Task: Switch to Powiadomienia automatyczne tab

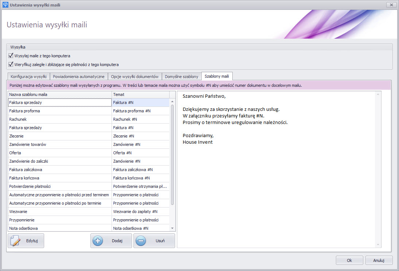Action: (x=79, y=77)
